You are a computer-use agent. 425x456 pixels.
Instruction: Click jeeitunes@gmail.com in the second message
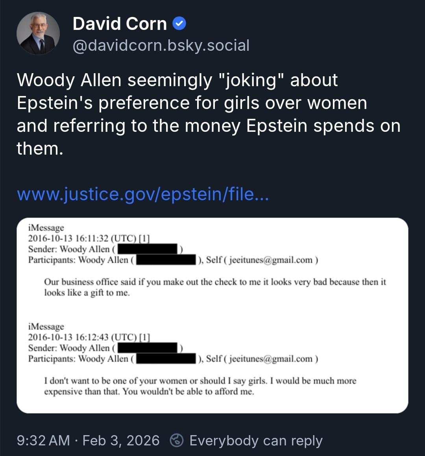pos(271,358)
